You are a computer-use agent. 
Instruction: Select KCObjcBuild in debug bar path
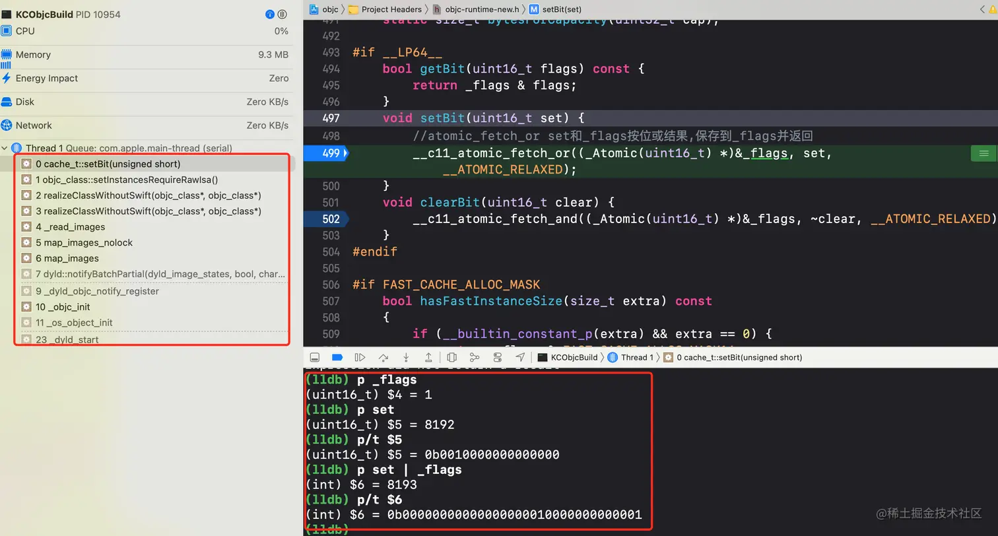point(568,357)
